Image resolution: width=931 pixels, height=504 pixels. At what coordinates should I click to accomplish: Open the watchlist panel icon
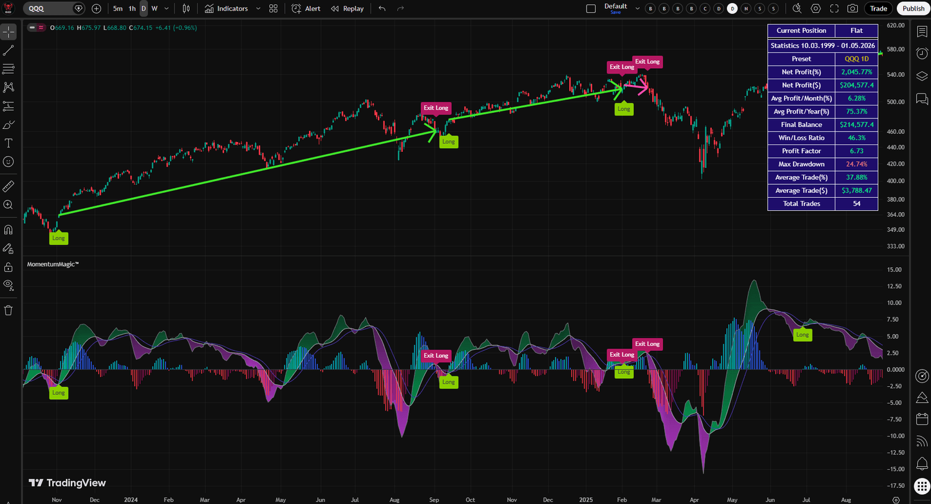point(922,32)
